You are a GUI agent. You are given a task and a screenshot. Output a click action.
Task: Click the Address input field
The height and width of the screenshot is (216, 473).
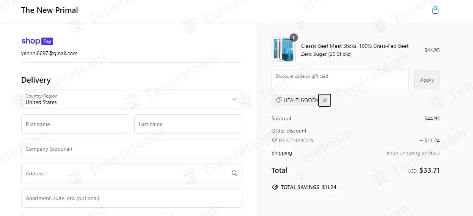click(x=125, y=173)
